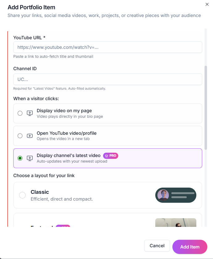The width and height of the screenshot is (213, 259).
Task: Click the Add Item button
Action: tap(190, 247)
